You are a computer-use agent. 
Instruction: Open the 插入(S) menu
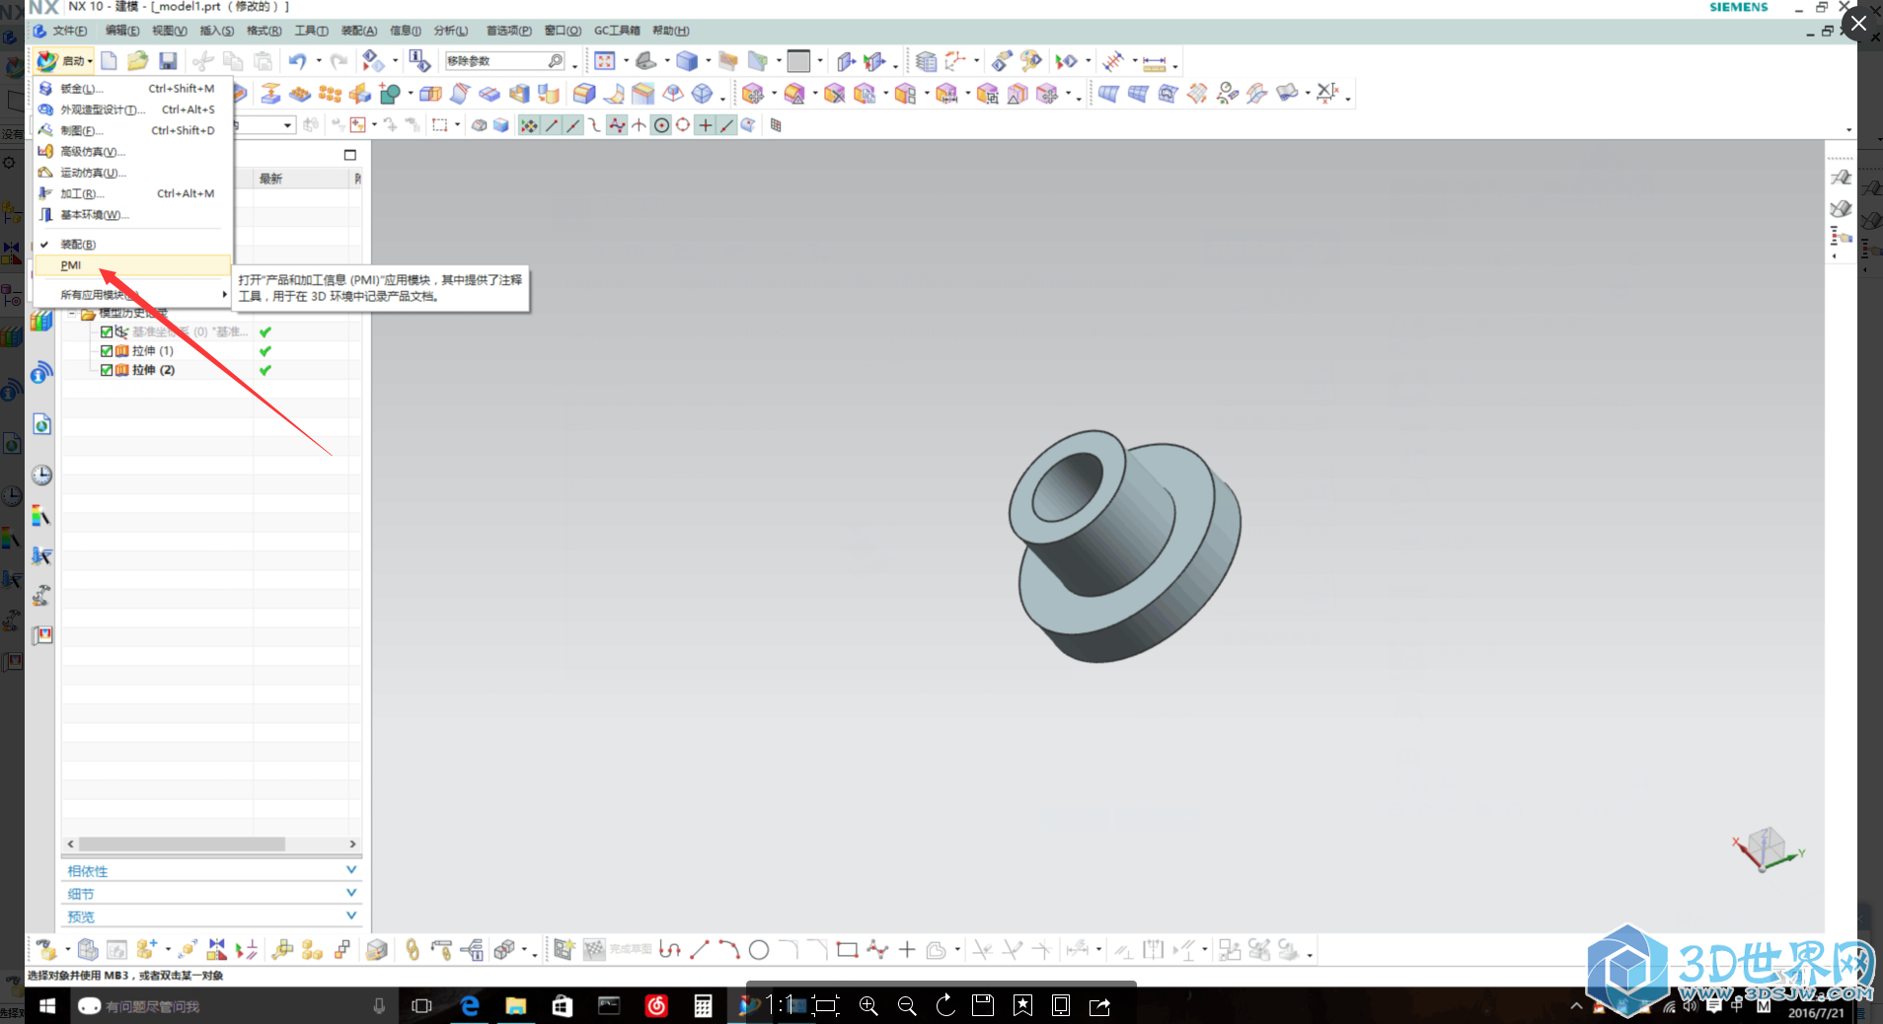point(216,31)
